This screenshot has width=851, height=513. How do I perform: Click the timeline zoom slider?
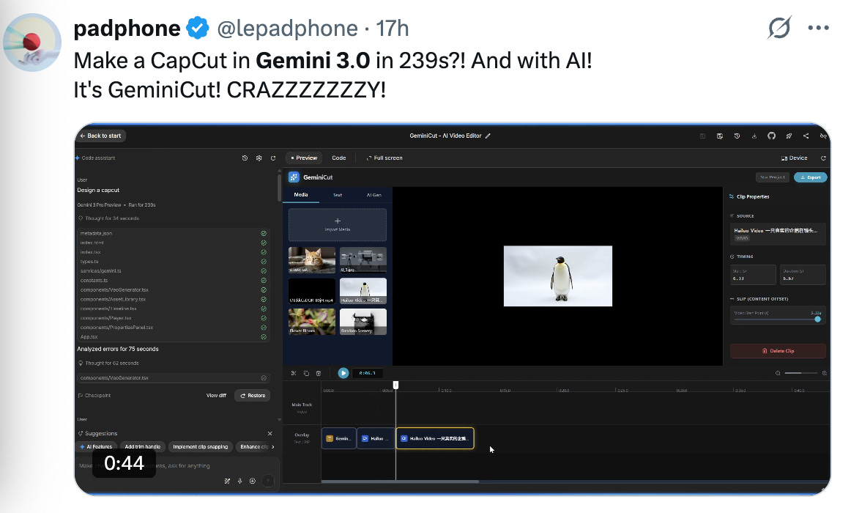[800, 373]
